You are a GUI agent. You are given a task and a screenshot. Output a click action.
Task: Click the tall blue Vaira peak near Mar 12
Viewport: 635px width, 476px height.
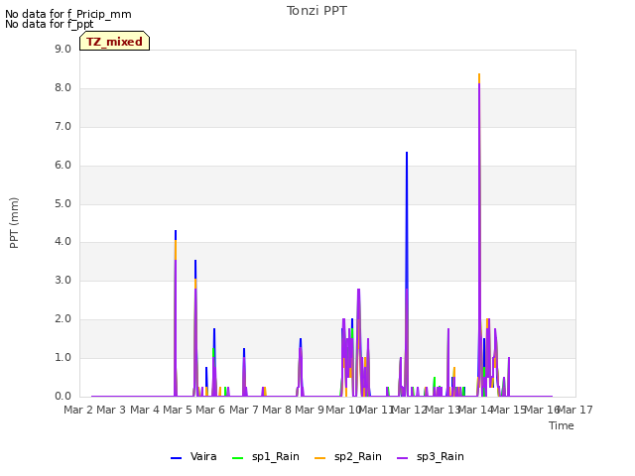point(407,218)
